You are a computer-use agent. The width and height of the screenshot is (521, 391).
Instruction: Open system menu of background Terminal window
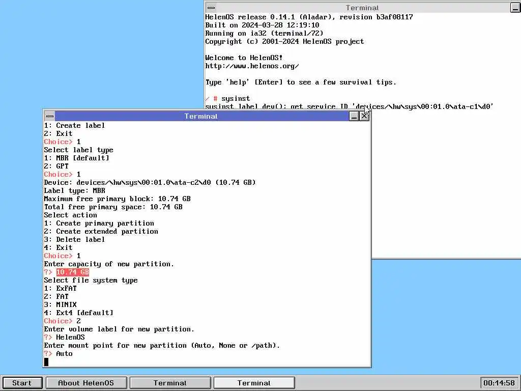211,8
